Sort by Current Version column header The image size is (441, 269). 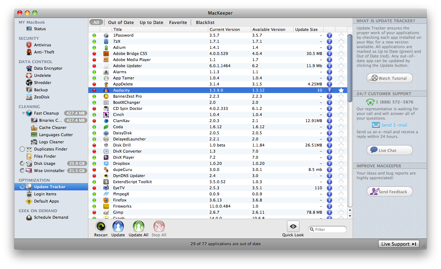click(229, 29)
